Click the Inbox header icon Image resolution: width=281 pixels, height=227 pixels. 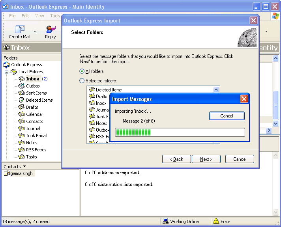7,48
